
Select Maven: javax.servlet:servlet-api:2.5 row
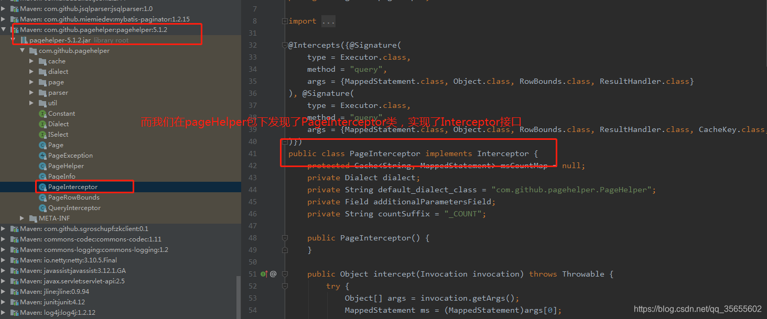121,281
